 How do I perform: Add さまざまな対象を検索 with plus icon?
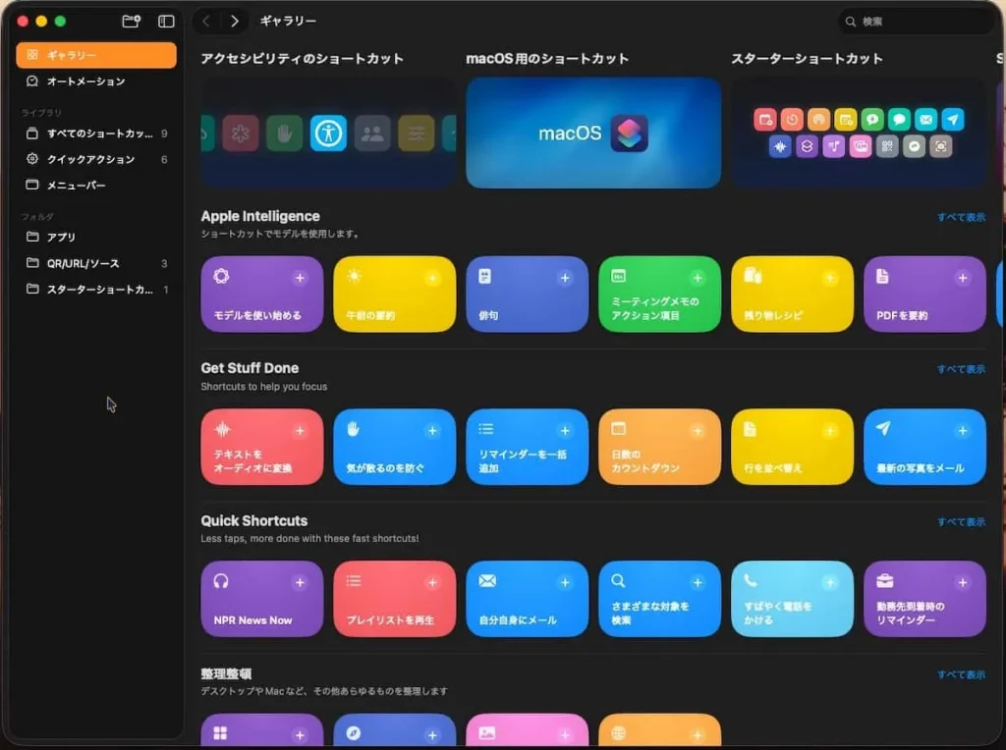698,583
